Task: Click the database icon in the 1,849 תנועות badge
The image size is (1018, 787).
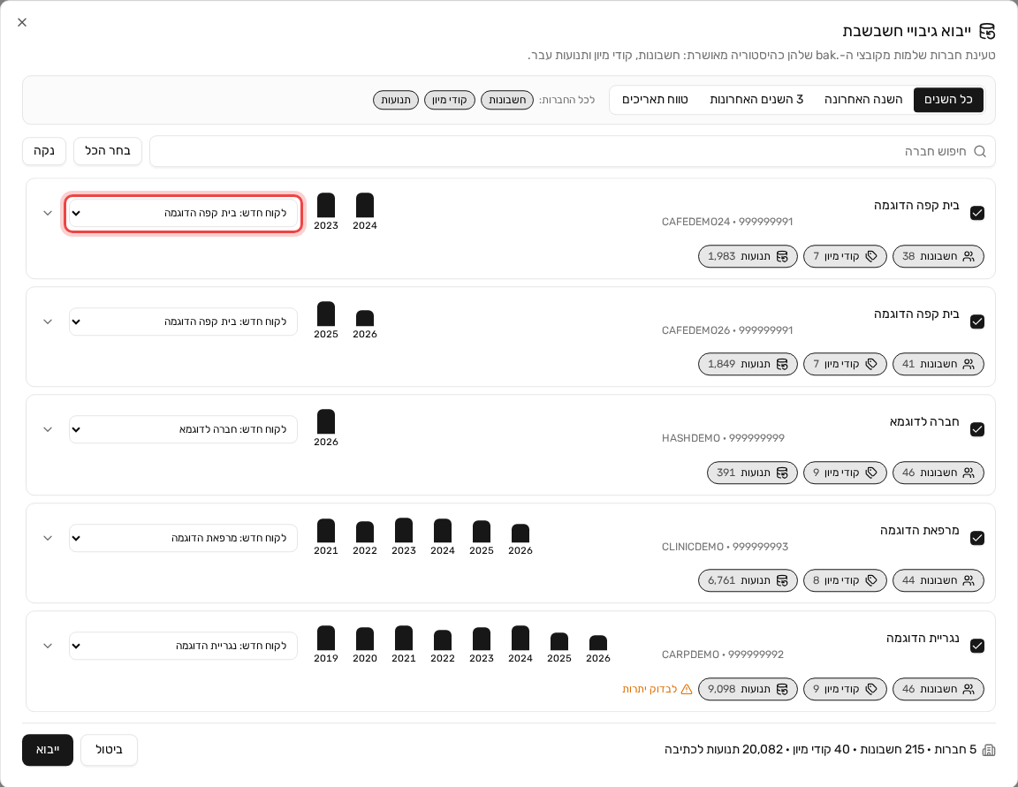Action: (x=782, y=364)
